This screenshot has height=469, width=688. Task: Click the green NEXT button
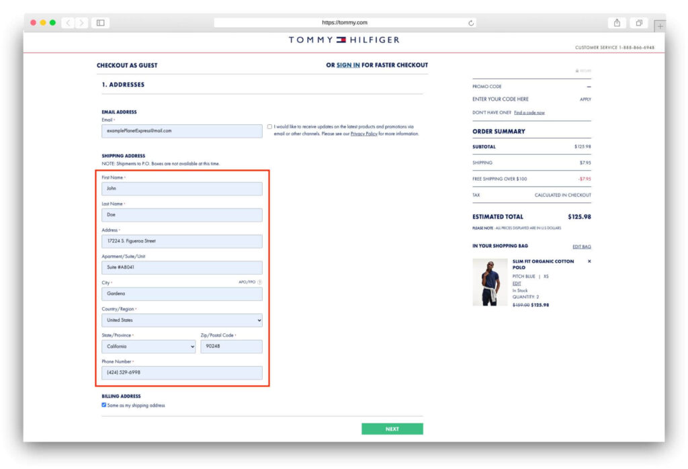(392, 429)
